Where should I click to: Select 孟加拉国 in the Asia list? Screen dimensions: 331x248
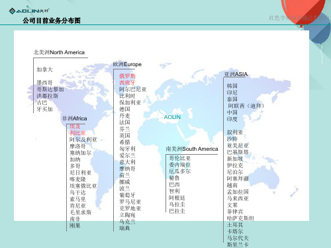point(238,192)
